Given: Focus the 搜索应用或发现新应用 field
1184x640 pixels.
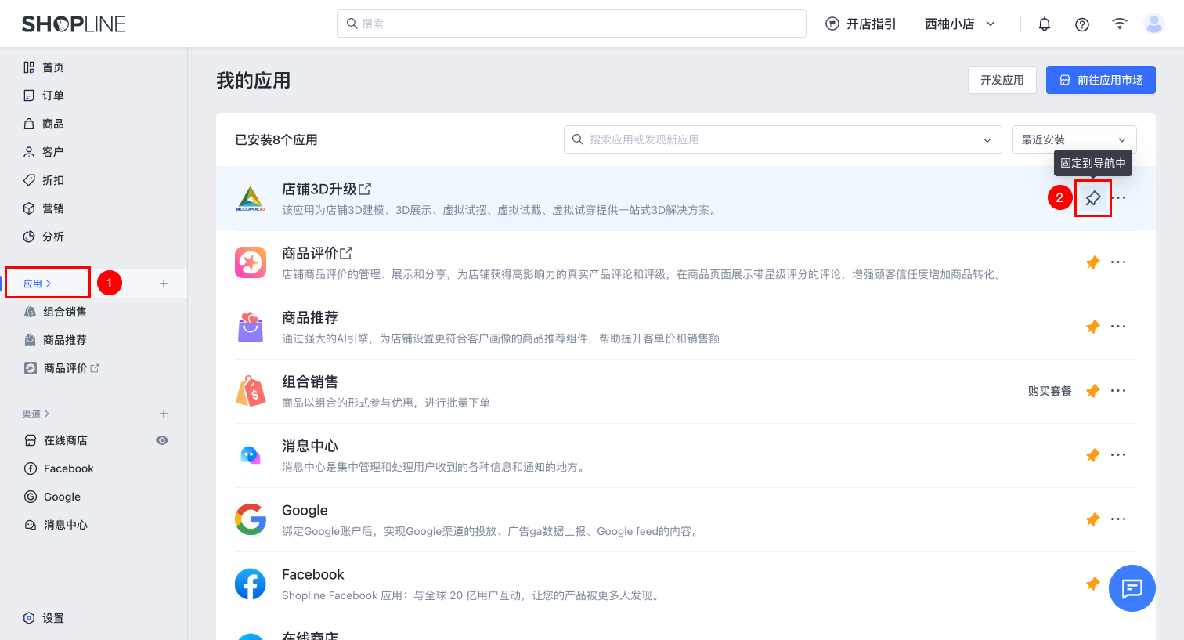Looking at the screenshot, I should pos(783,139).
